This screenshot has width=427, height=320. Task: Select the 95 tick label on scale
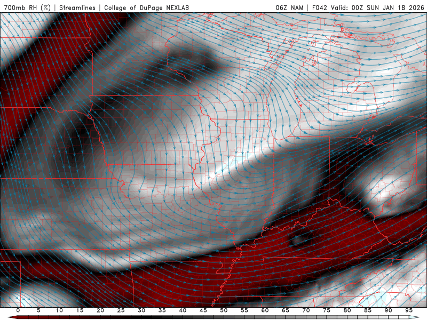tap(409, 310)
